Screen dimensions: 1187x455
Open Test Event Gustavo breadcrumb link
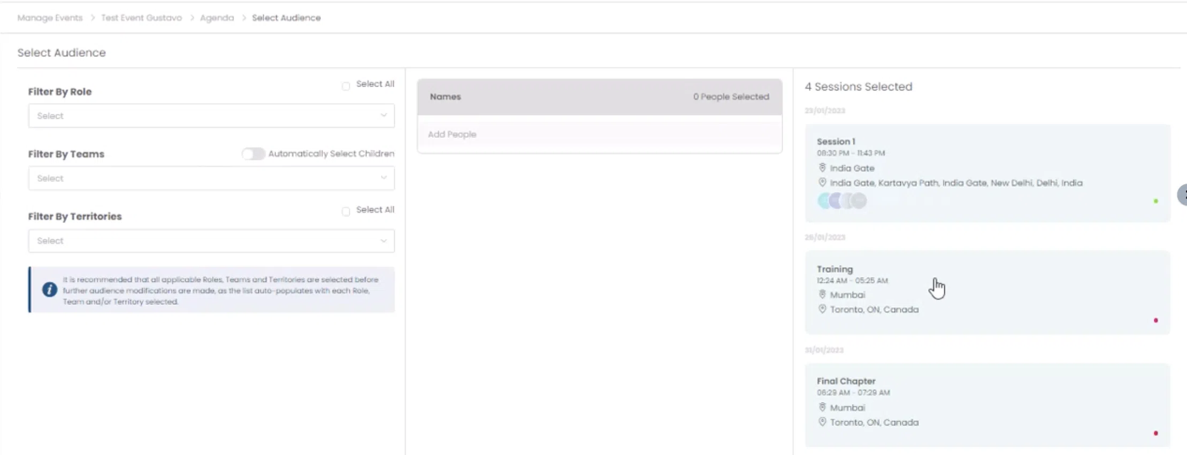(x=141, y=18)
